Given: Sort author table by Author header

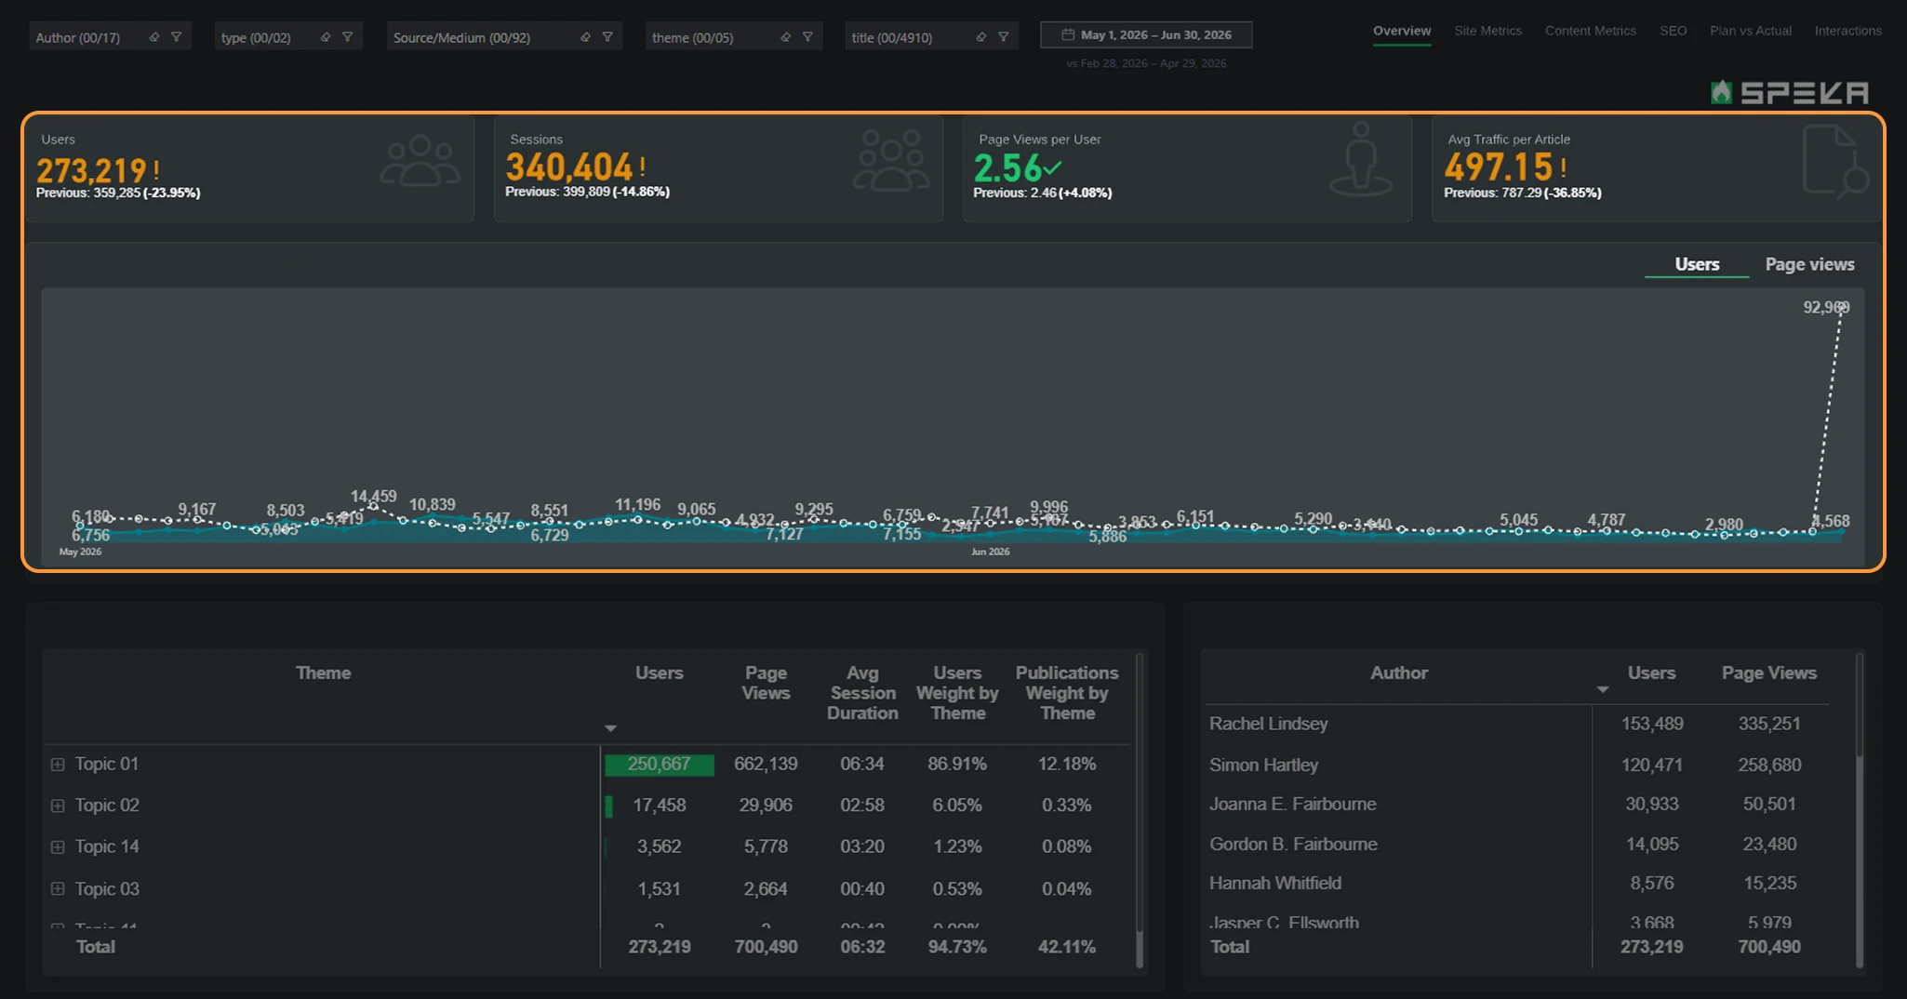Looking at the screenshot, I should pos(1398,673).
